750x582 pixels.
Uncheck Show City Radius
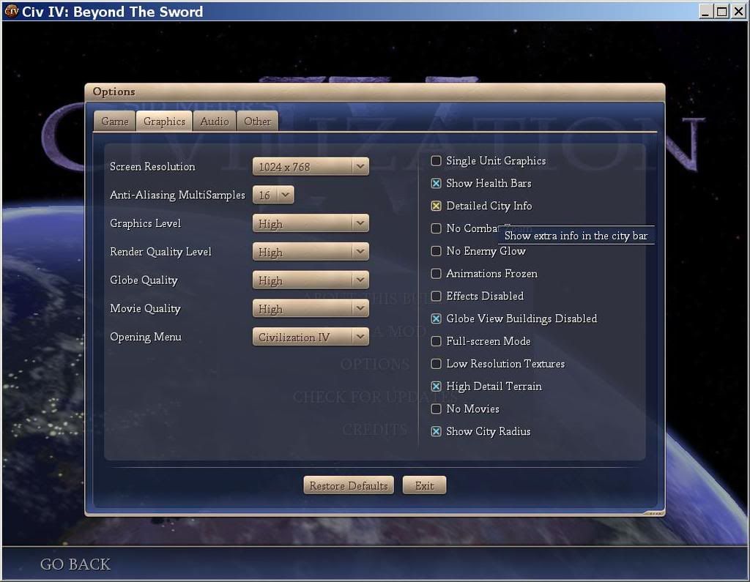(x=436, y=431)
